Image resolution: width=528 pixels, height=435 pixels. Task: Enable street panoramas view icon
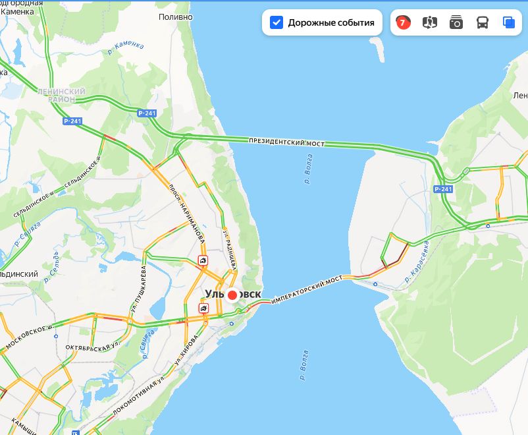coord(430,22)
